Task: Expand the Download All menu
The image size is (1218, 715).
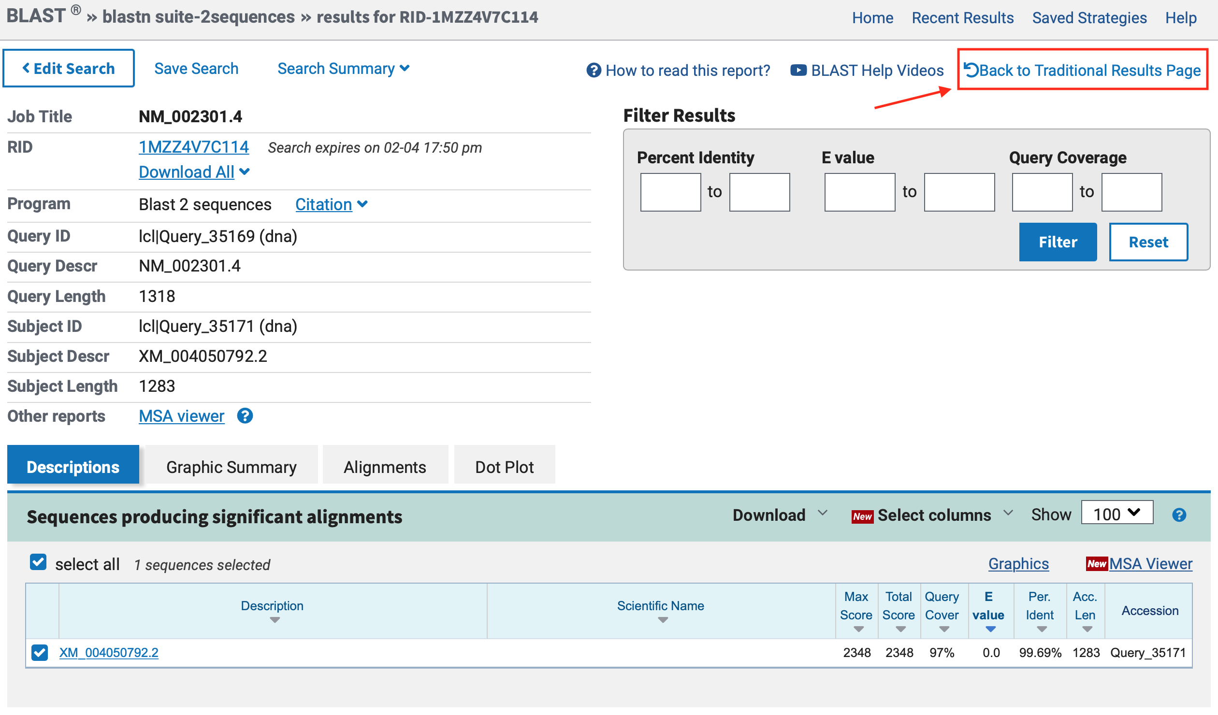Action: pyautogui.click(x=194, y=172)
